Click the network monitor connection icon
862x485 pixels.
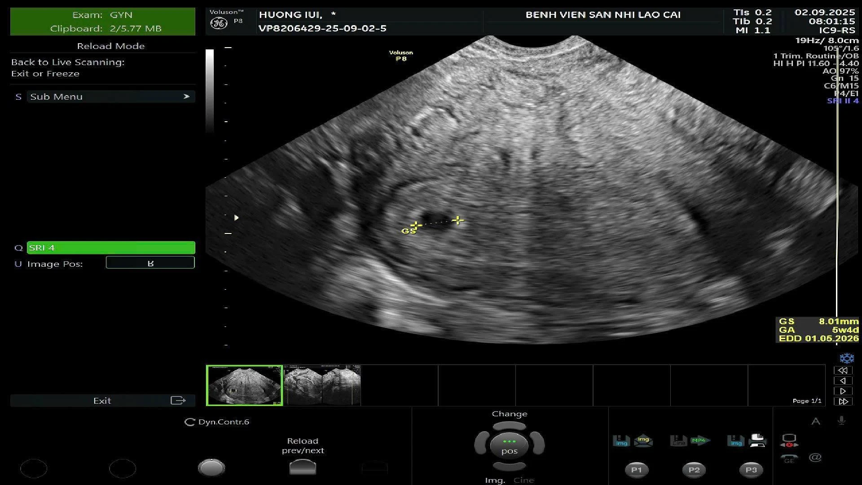(x=789, y=440)
